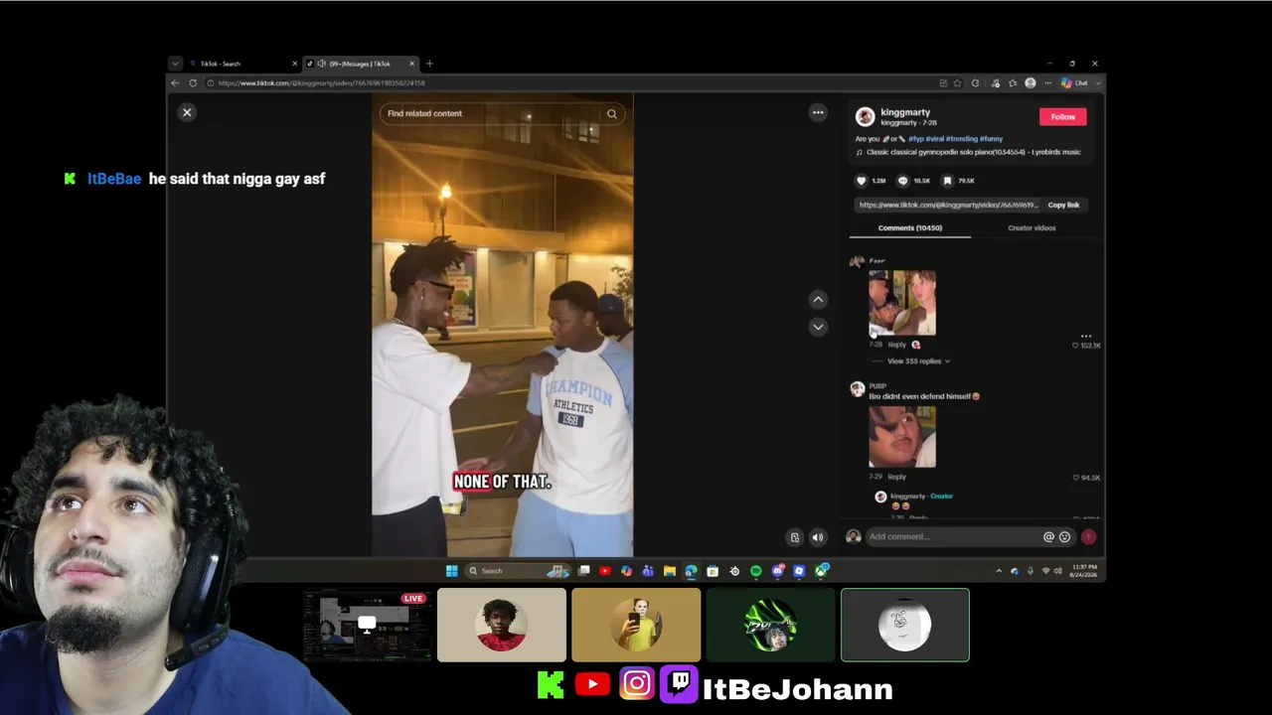This screenshot has width=1272, height=715.
Task: Open the browser tab list dropdown
Action: click(175, 64)
